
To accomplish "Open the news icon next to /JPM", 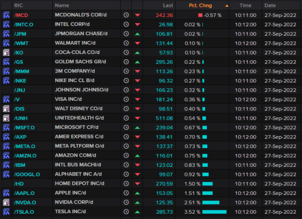I will [x=6, y=34].
